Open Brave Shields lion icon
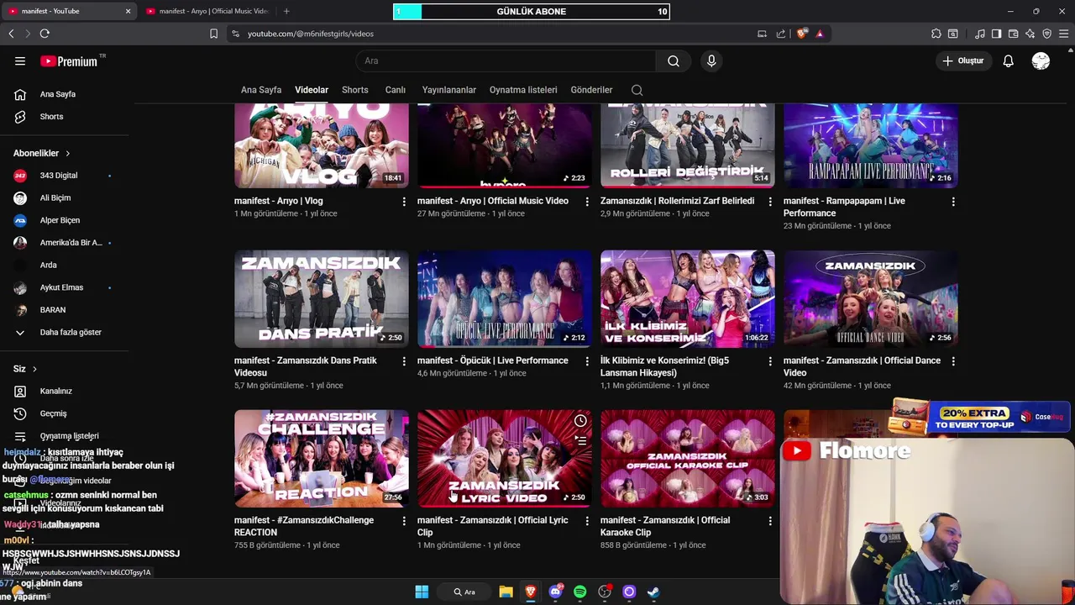1075x605 pixels. point(802,34)
